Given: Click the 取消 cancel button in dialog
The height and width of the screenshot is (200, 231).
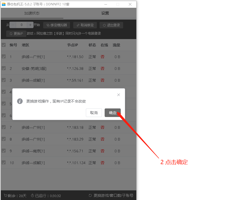Looking at the screenshot, I should click(94, 113).
